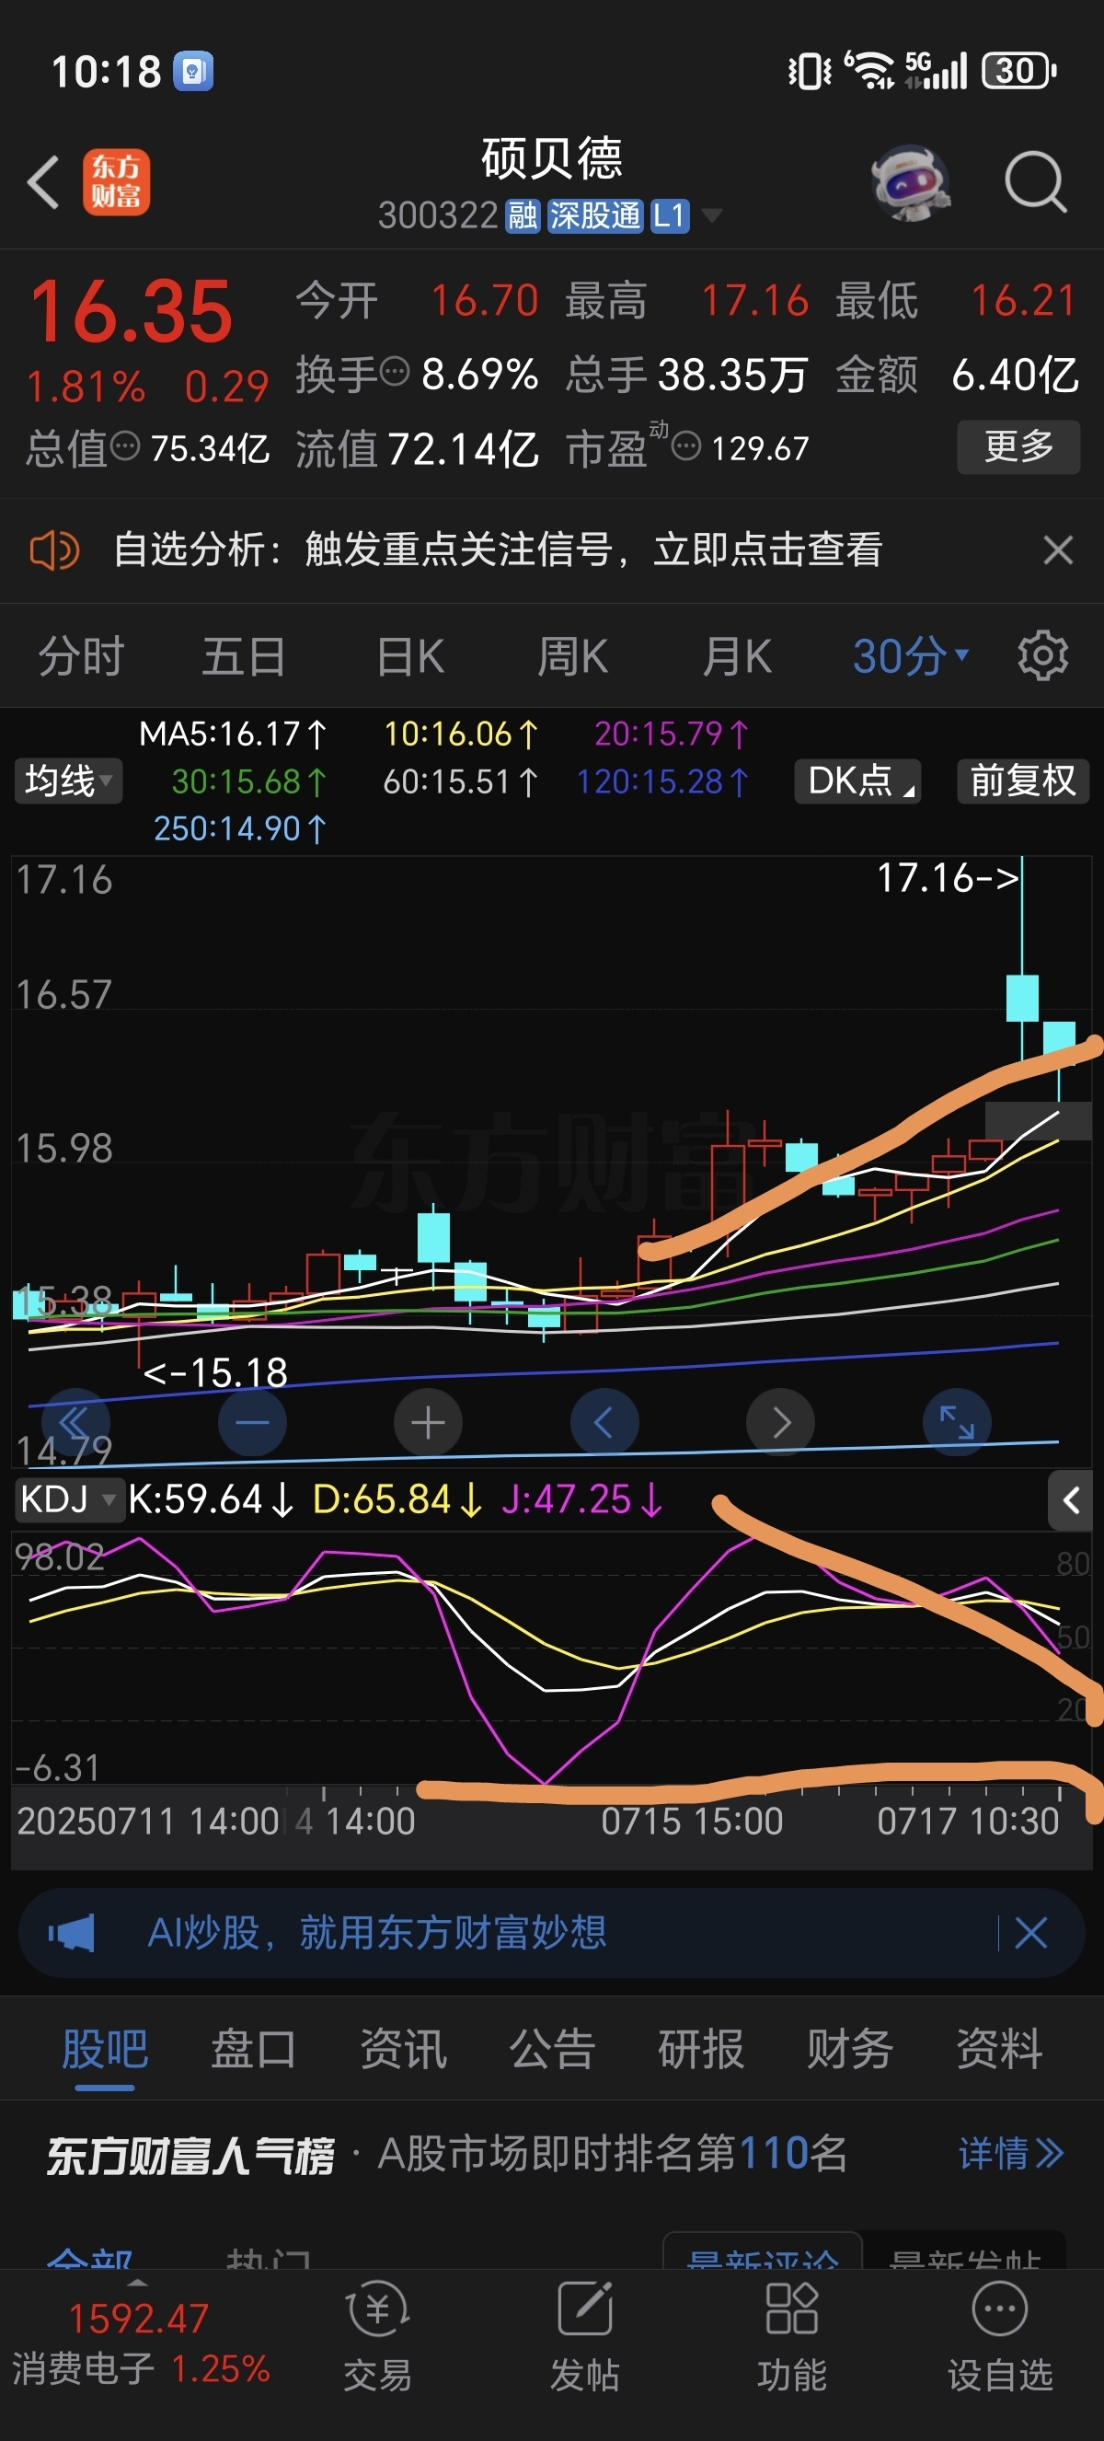Switch to 分时 chart tab
The height and width of the screenshot is (2441, 1104).
coord(80,655)
